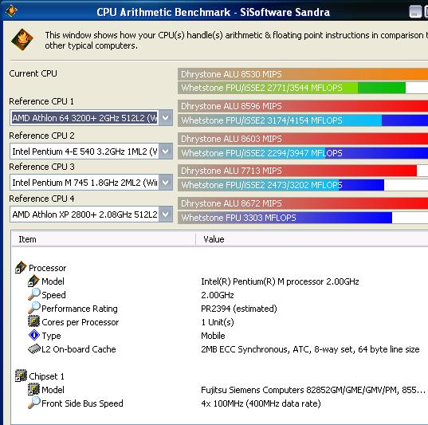Click the Sandra title bar flame icon
This screenshot has height=425, width=428.
tap(11, 11)
